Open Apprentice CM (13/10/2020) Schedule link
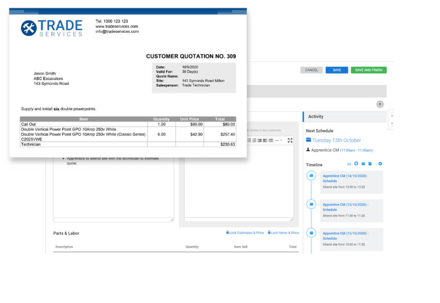Image resolution: width=440 pixels, height=303 pixels. tap(345, 207)
